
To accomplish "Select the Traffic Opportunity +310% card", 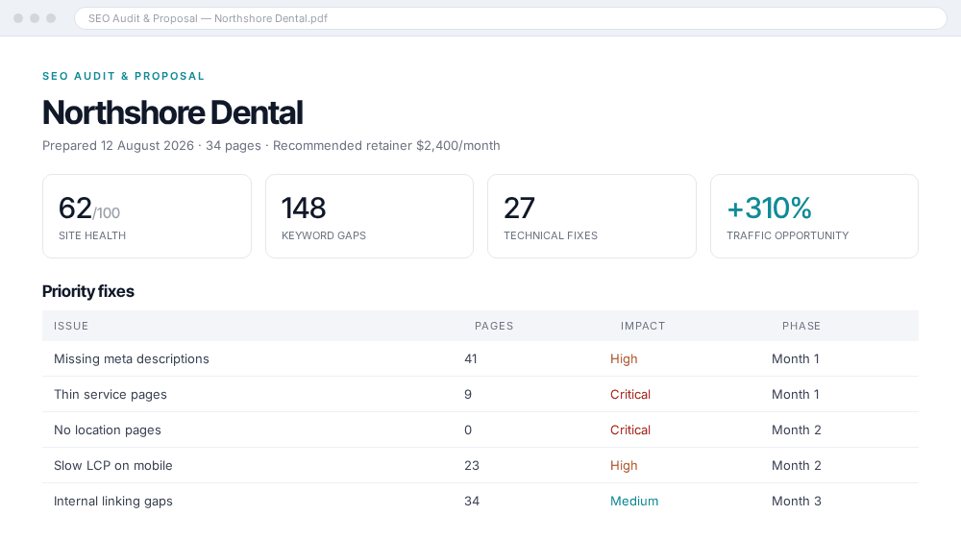I will pos(815,216).
